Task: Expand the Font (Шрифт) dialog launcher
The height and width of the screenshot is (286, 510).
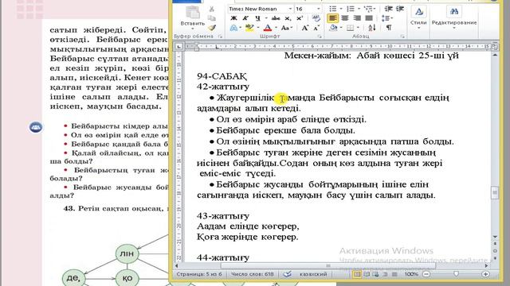Action: (x=320, y=37)
